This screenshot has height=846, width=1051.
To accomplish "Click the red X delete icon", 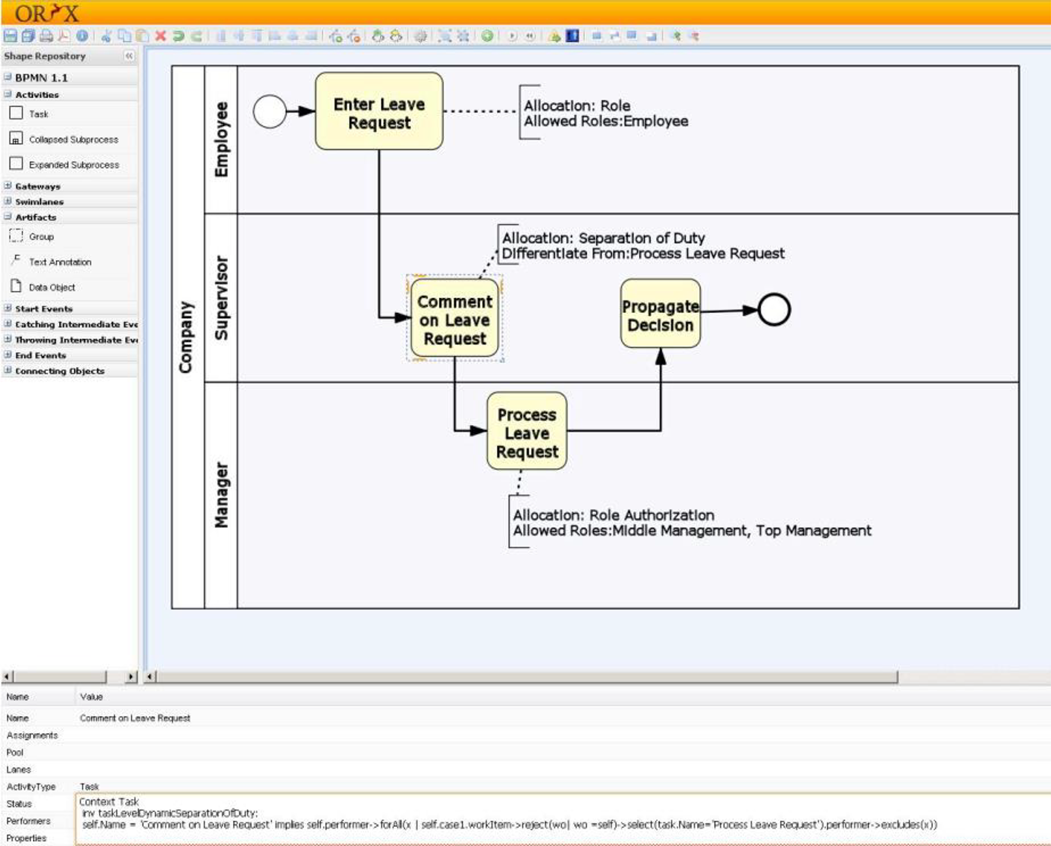I will pyautogui.click(x=161, y=36).
